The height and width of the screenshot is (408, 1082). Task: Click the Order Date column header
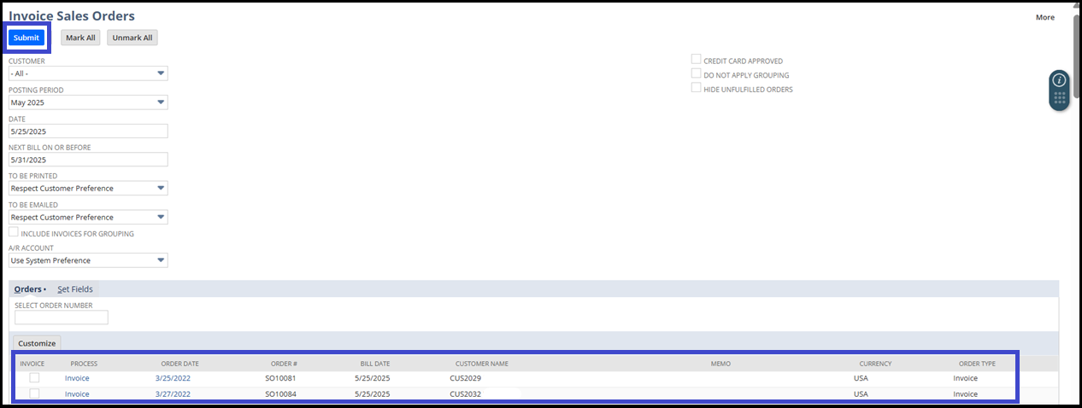tap(179, 364)
